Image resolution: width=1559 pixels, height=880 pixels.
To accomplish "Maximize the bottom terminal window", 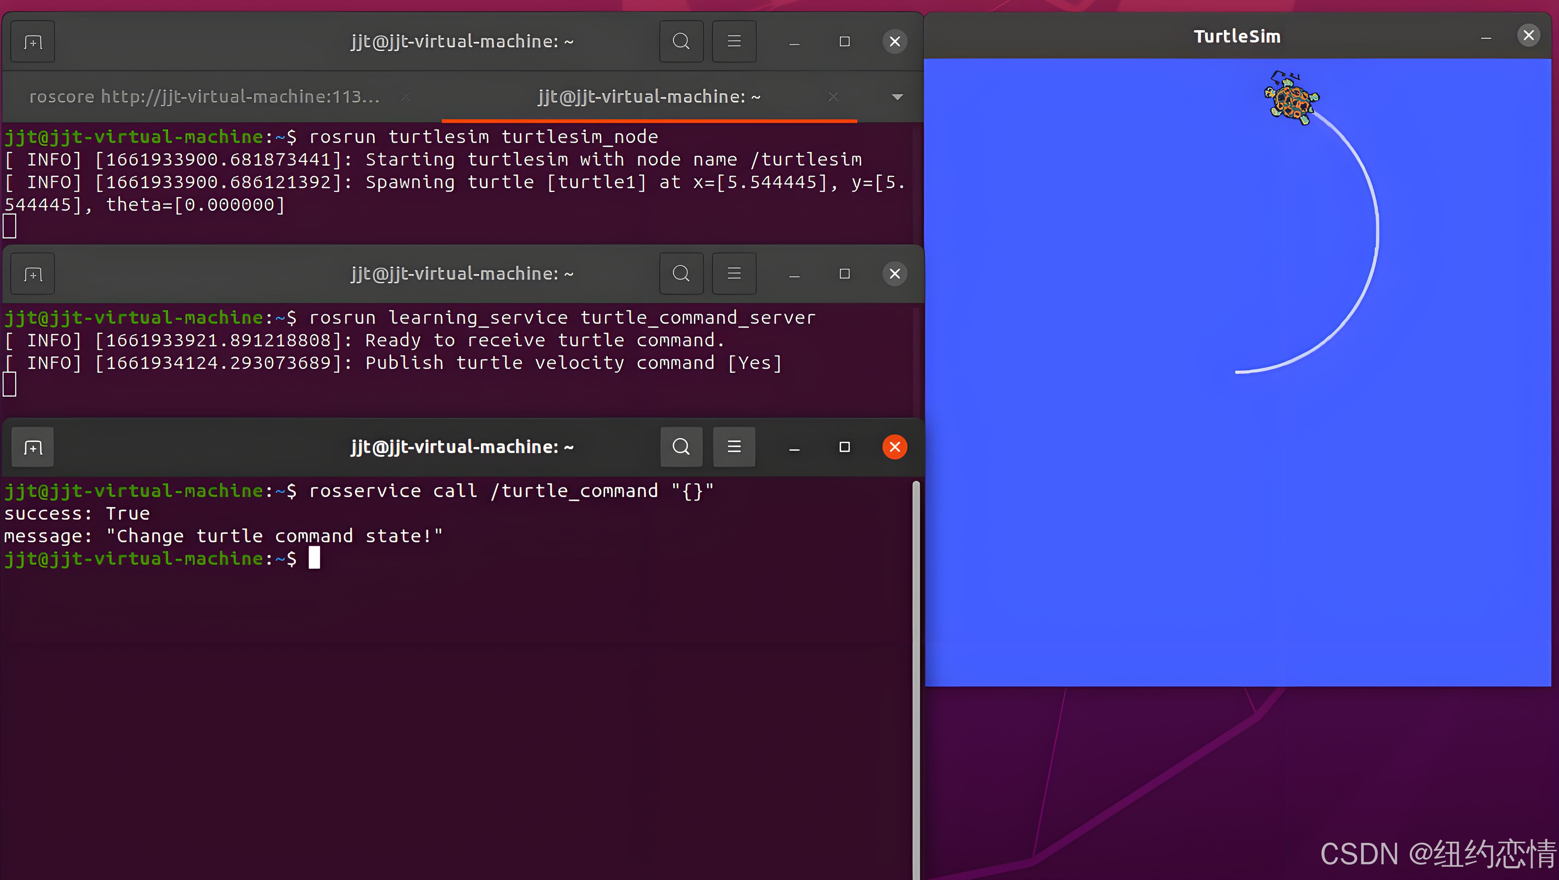I will point(844,447).
